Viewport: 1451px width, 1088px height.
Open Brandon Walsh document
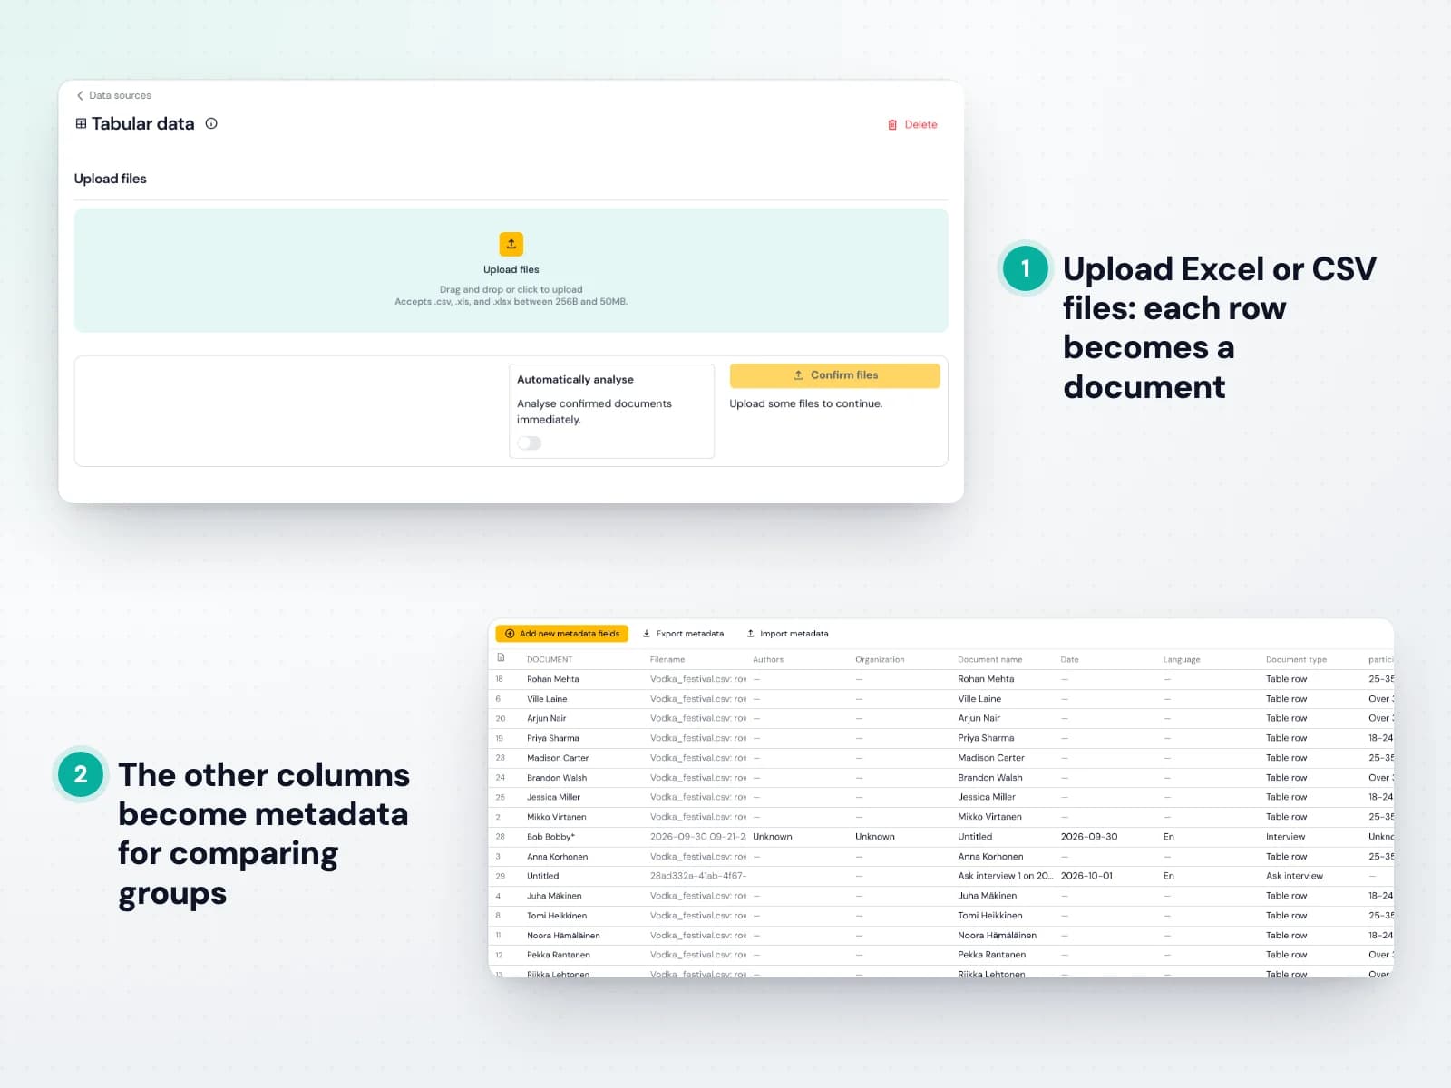557,778
